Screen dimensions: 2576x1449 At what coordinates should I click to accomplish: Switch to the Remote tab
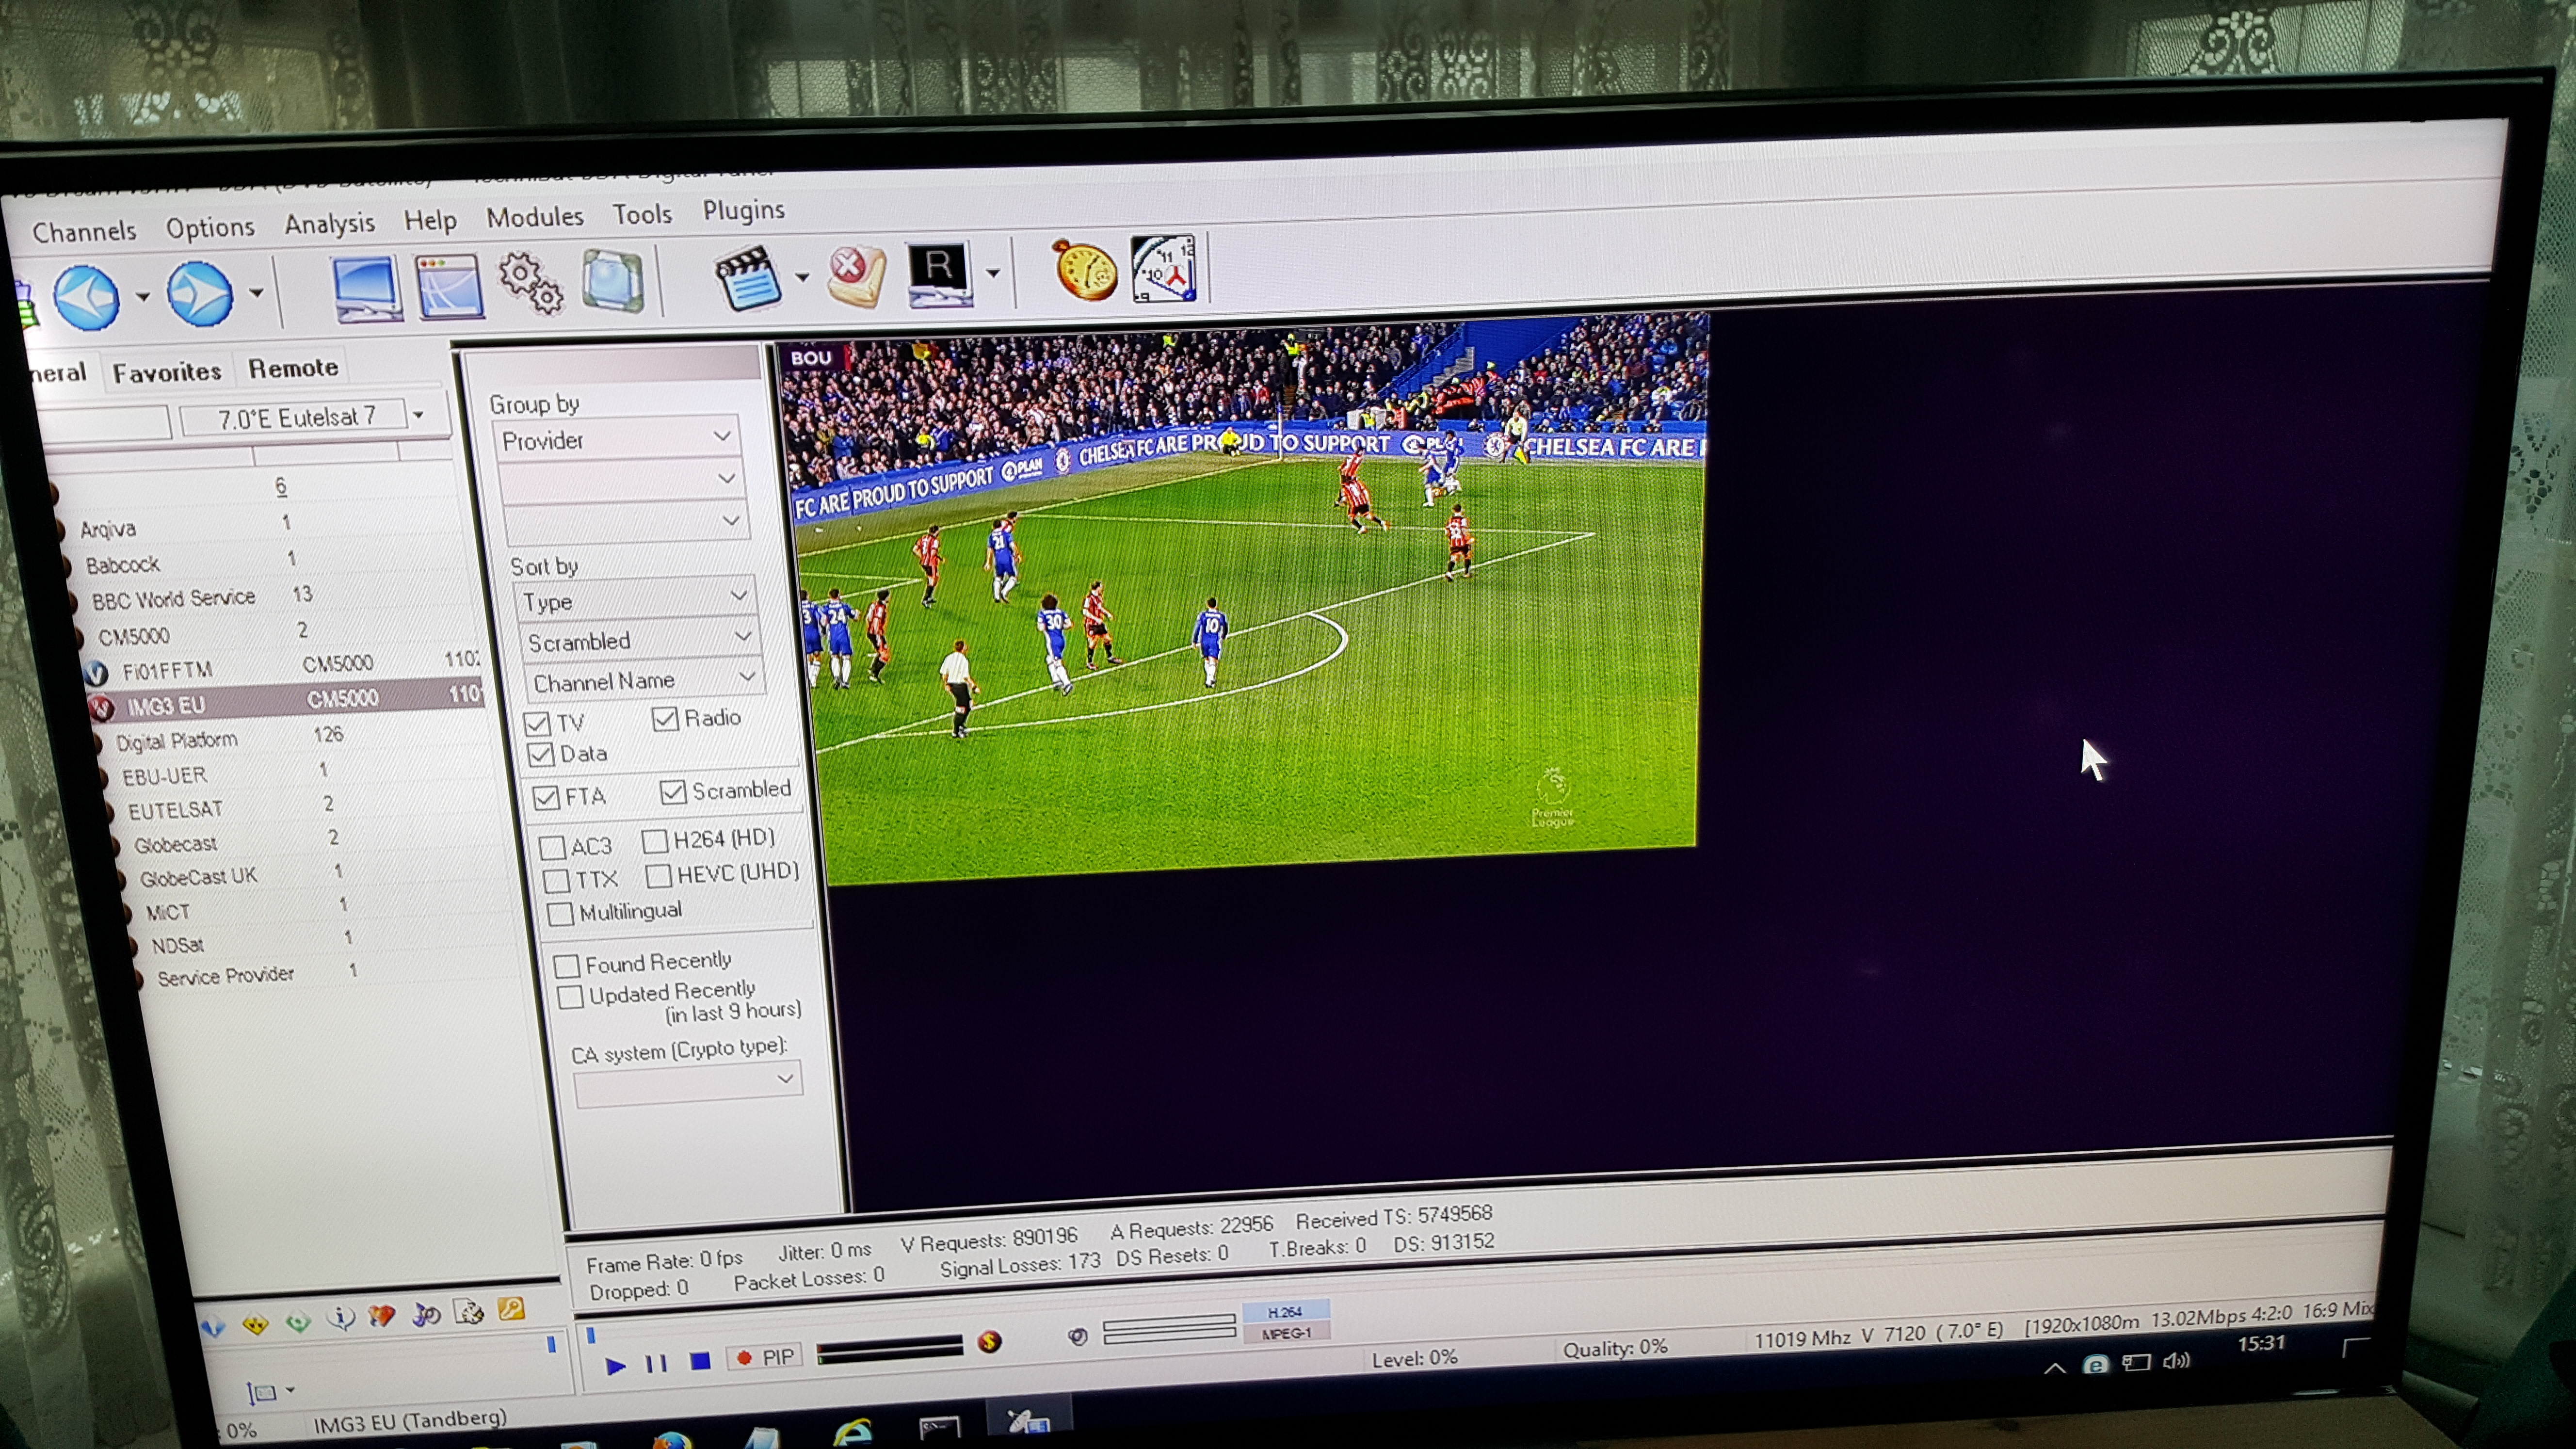pyautogui.click(x=293, y=368)
